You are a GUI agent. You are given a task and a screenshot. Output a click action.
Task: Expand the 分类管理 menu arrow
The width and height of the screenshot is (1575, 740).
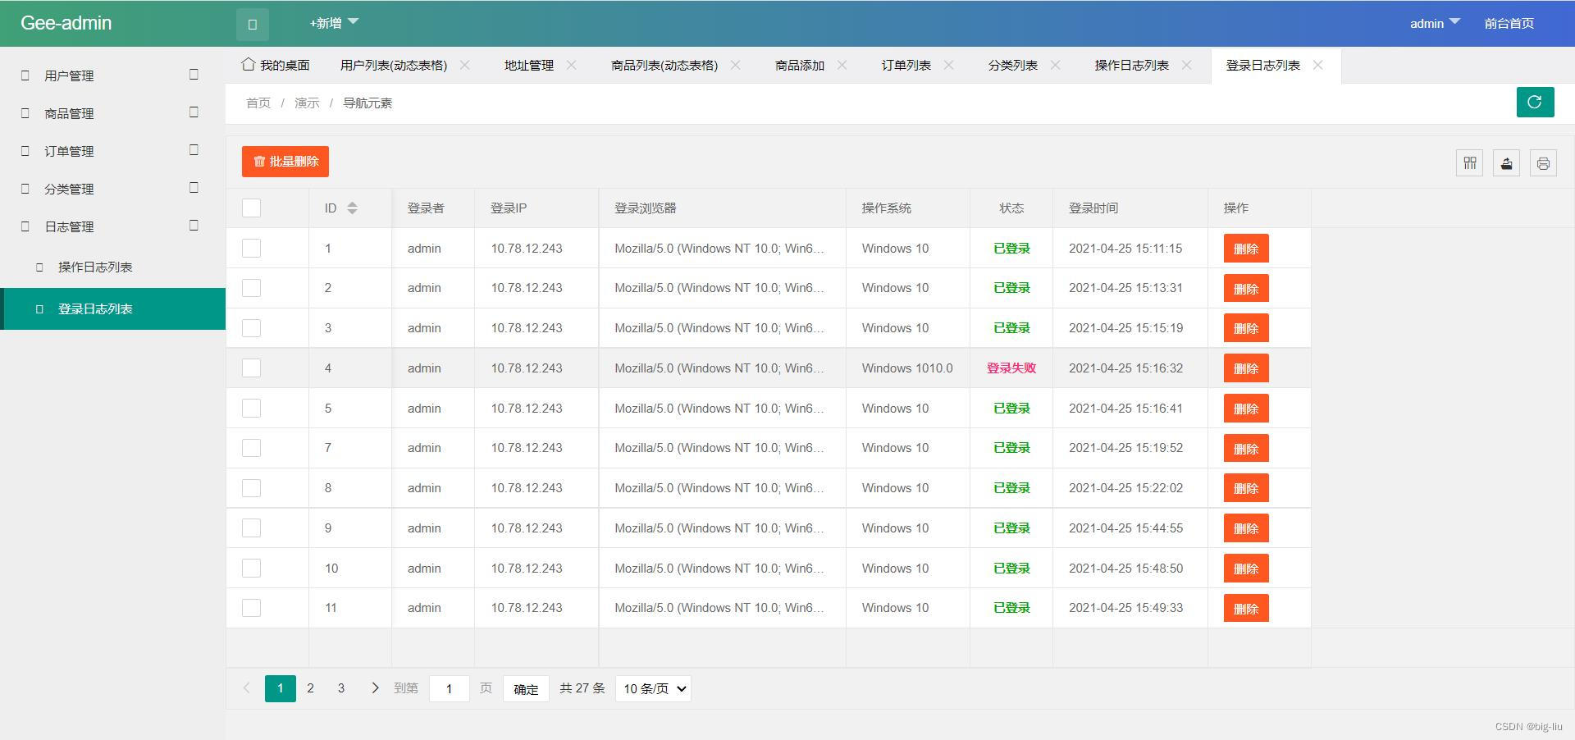pos(194,188)
